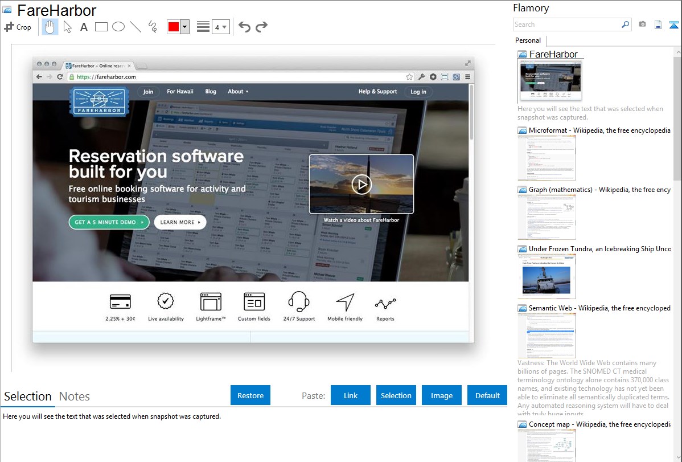Click the search magnifier icon
Screen dimensions: 682x462
[625, 24]
